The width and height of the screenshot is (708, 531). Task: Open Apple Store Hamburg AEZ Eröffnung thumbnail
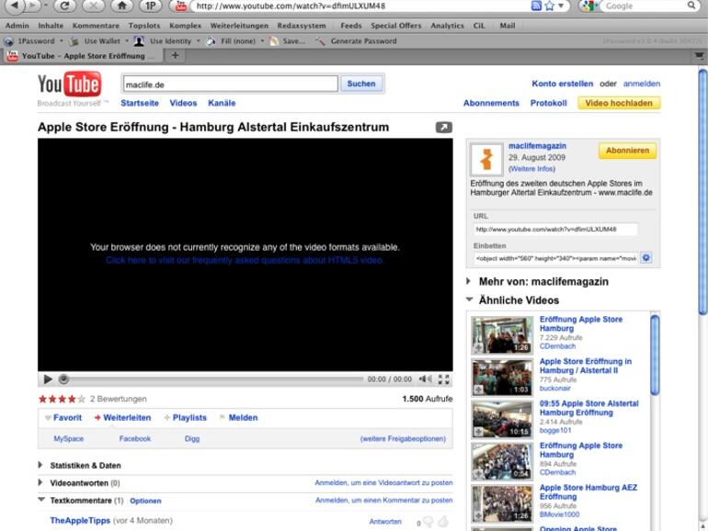502,503
